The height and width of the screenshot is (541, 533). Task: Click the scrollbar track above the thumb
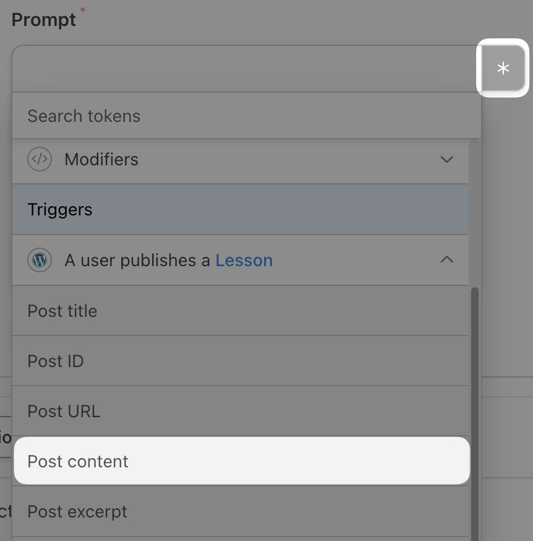475,213
